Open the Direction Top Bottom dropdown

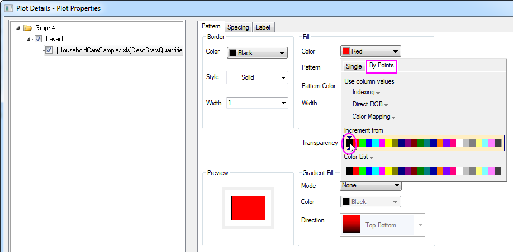point(382,225)
